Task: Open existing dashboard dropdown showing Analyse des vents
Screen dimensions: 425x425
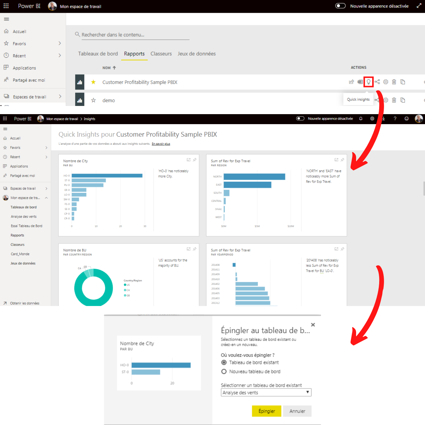Action: (x=266, y=393)
